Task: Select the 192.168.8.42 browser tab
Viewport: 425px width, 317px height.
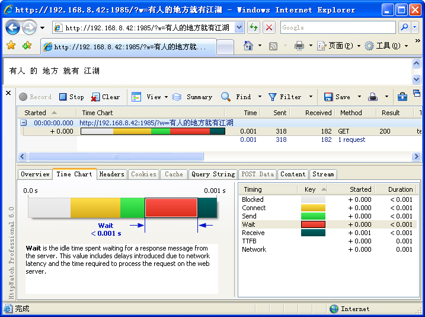Action: pos(128,47)
